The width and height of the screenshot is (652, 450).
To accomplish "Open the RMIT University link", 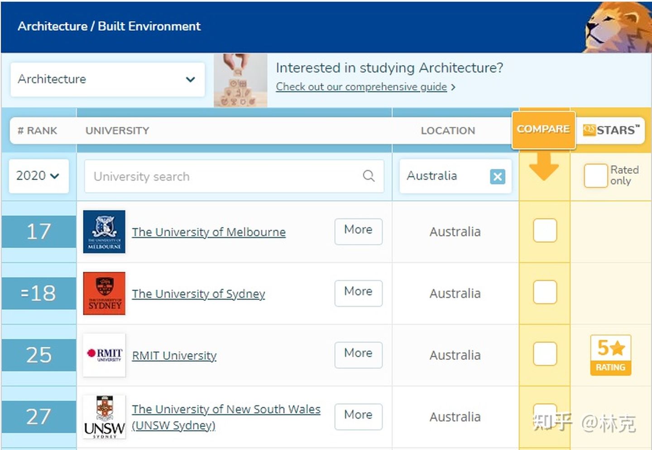I will (x=174, y=355).
